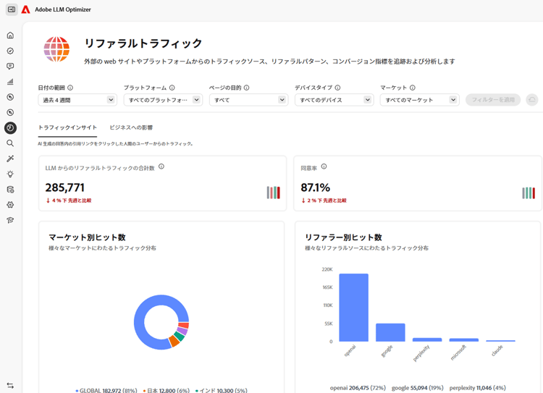The width and height of the screenshot is (543, 393).
Task: Click GLOBAL 182,972 (81%) legend entry
Action: click(x=106, y=390)
